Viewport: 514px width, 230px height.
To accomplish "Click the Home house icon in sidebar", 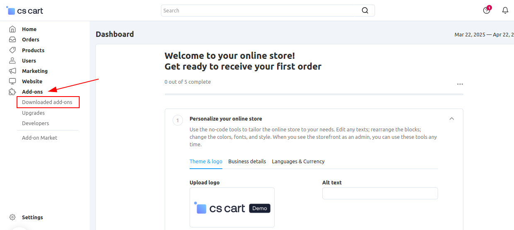I will tap(12, 29).
